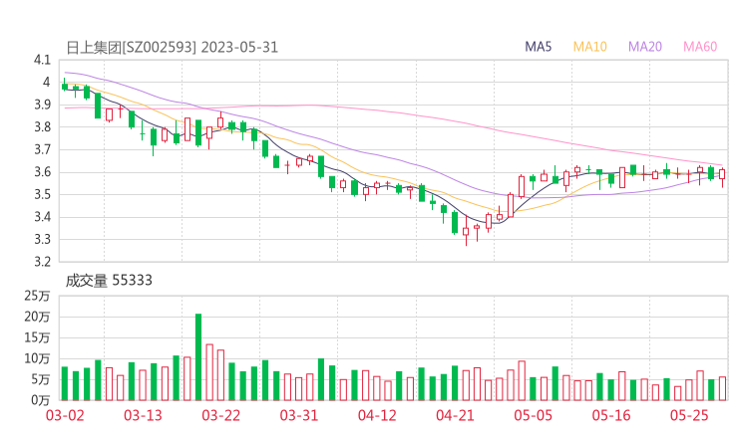738x438 pixels.
Task: Click the MA10 legend label
Action: point(589,47)
